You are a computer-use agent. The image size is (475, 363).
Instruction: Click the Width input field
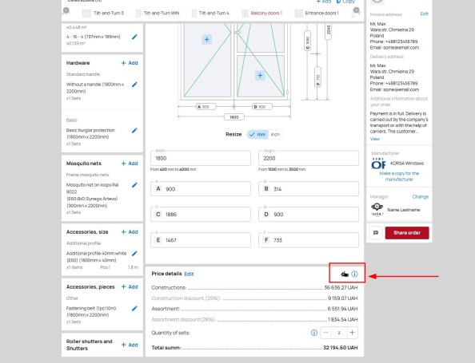(x=201, y=158)
